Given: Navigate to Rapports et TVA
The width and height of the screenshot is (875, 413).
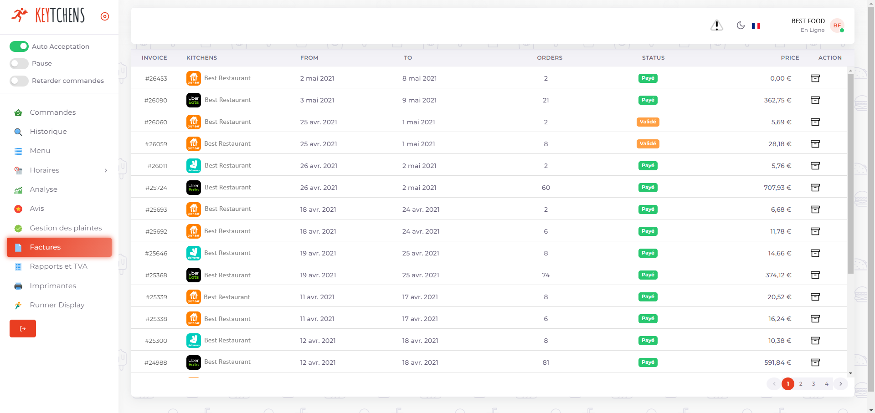Looking at the screenshot, I should point(58,266).
